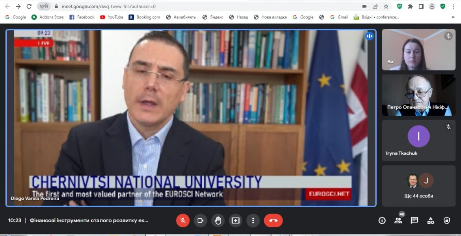
Task: Focus the address bar with the meet.google.com URL
Action: pos(109,6)
